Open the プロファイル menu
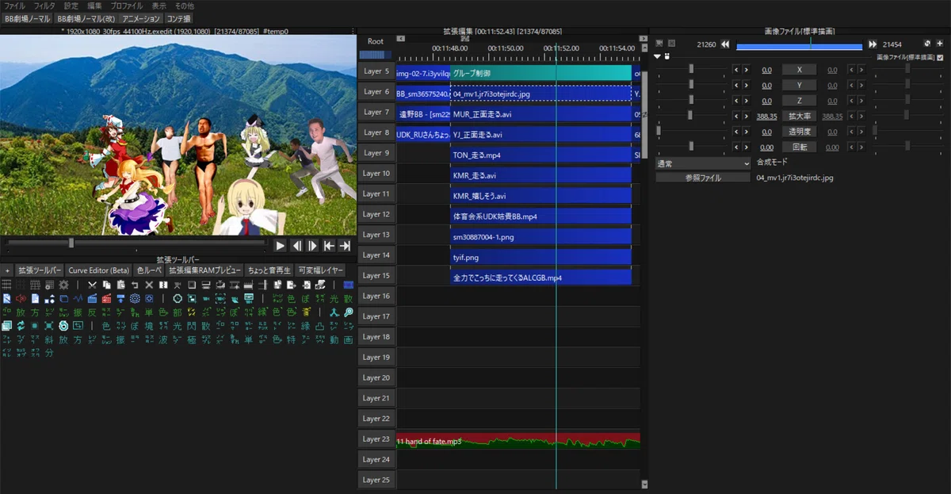 pos(127,6)
